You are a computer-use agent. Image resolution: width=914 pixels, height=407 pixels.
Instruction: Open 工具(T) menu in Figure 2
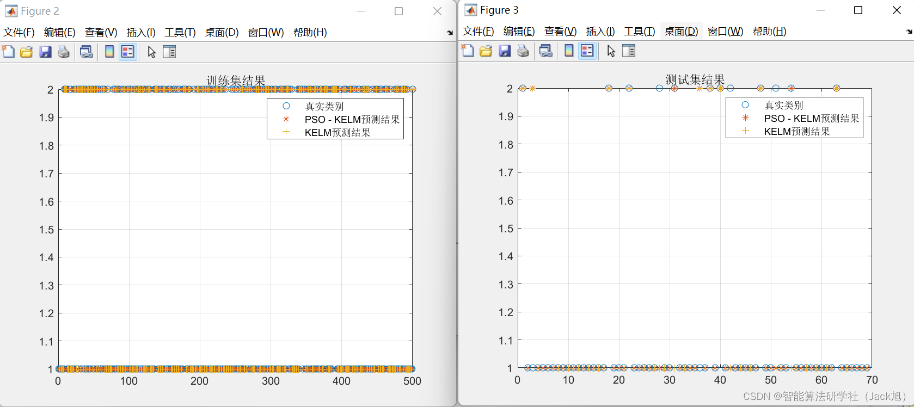pos(180,32)
